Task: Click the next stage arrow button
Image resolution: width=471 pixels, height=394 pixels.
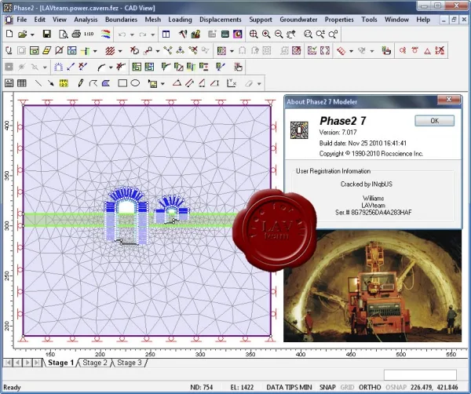Action: 27,363
